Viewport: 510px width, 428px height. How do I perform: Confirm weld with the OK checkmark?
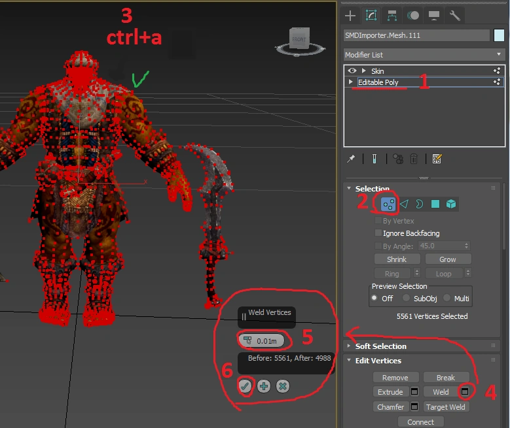pyautogui.click(x=245, y=386)
